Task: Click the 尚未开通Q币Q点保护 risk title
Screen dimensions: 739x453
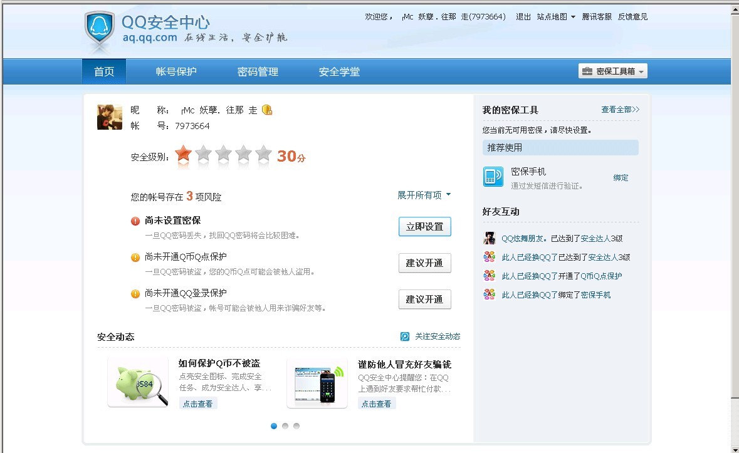Action: coord(186,257)
